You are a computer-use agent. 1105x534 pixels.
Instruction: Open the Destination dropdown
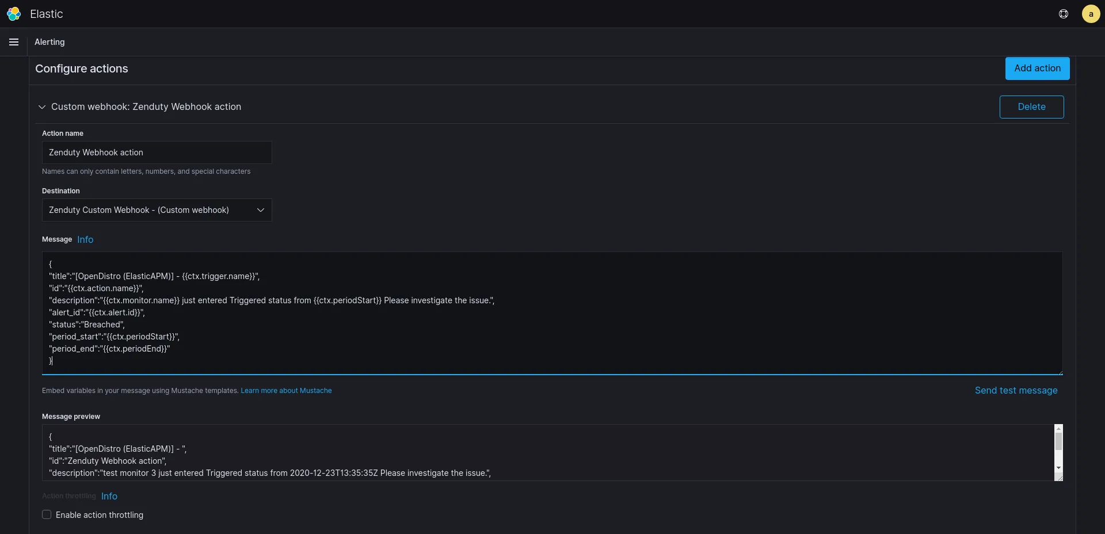(157, 210)
